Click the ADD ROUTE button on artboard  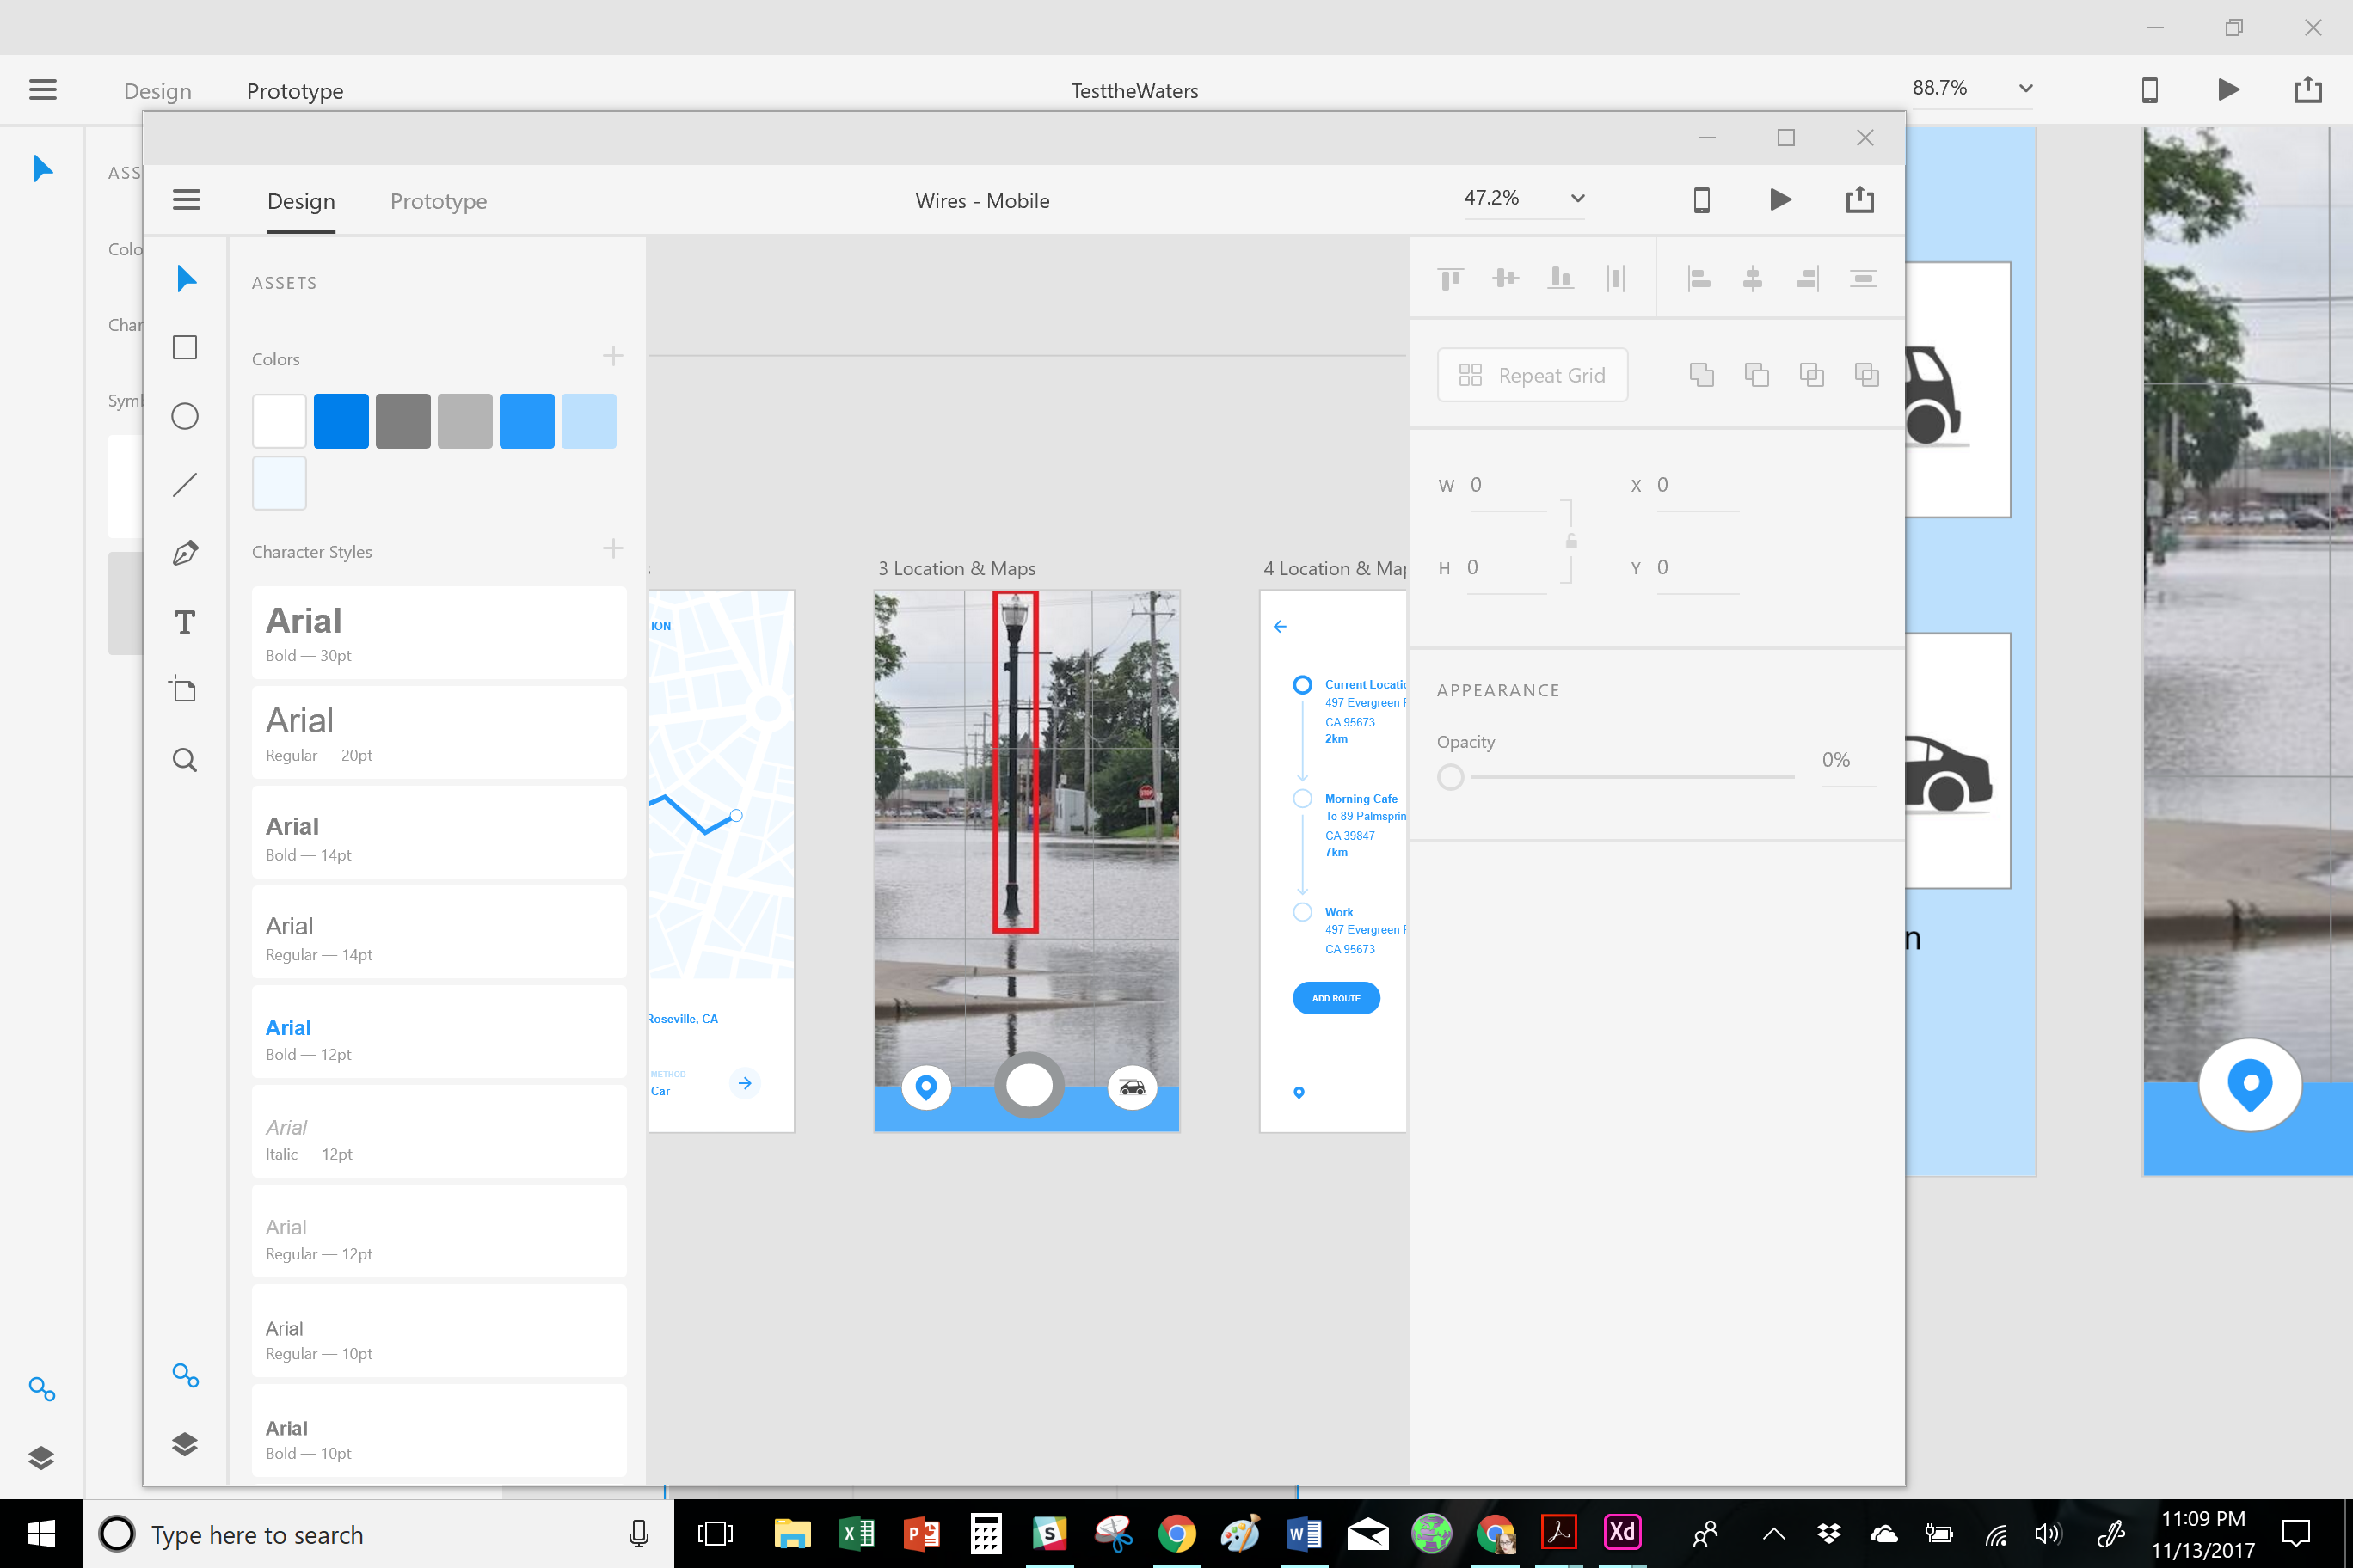pyautogui.click(x=1336, y=998)
